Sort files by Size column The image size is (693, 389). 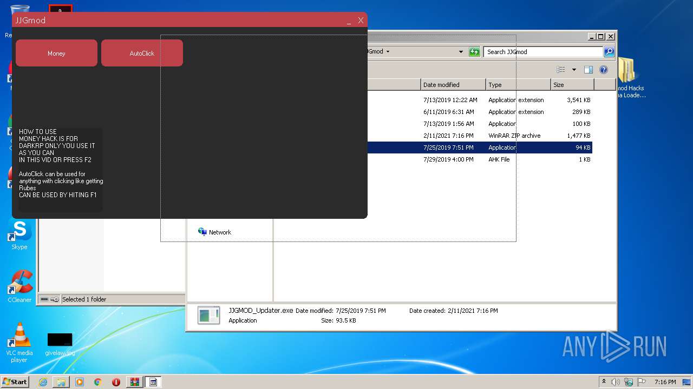[572, 85]
